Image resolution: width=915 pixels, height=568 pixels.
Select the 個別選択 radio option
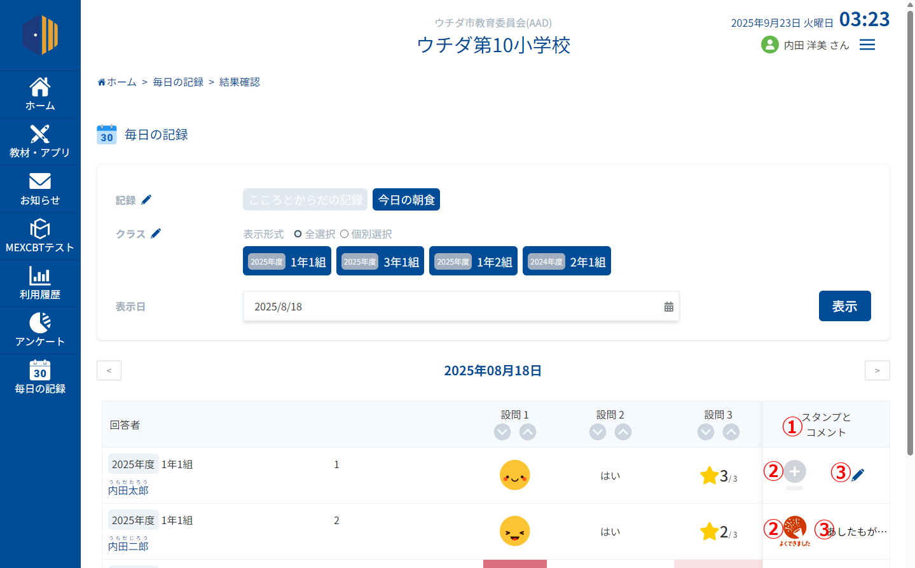(x=344, y=234)
